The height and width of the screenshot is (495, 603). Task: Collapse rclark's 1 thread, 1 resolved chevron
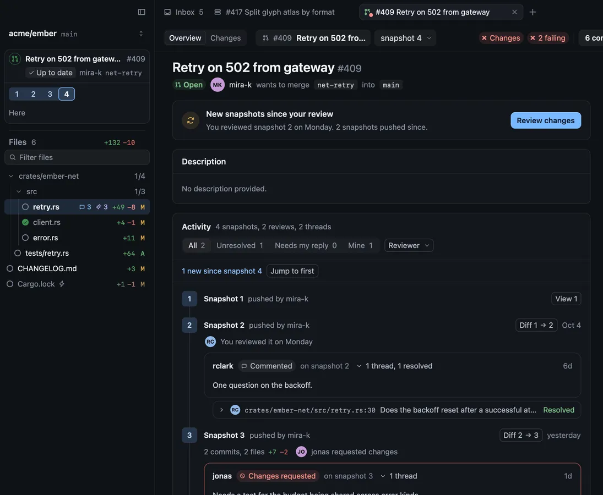359,366
